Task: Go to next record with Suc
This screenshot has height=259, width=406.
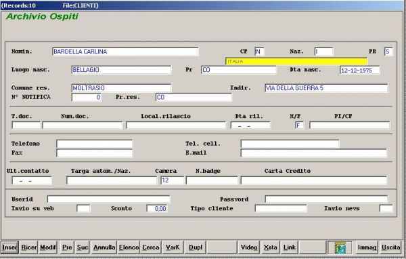Action: click(83, 247)
